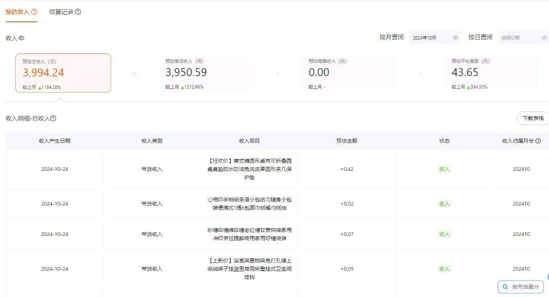Image resolution: width=549 pixels, height=297 pixels.
Task: Click the 美式椭圆形桌布 product item link
Action: click(250, 169)
